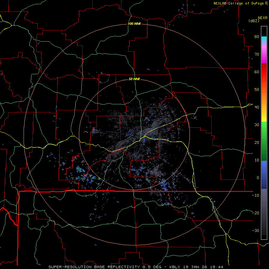269x269 pixels.
Task: Click the 20 value on the dBZ scale
Action: 257,142
